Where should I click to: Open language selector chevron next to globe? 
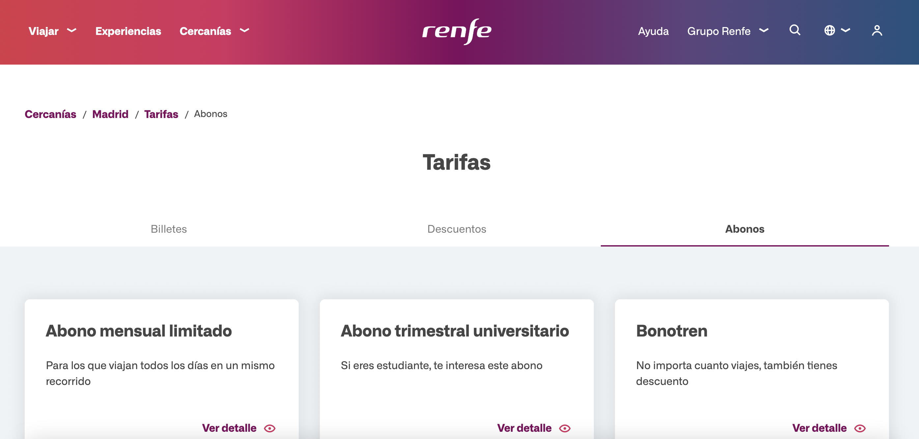pyautogui.click(x=846, y=31)
